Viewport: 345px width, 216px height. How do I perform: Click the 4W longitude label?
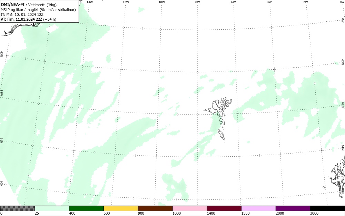[x=269, y=2]
